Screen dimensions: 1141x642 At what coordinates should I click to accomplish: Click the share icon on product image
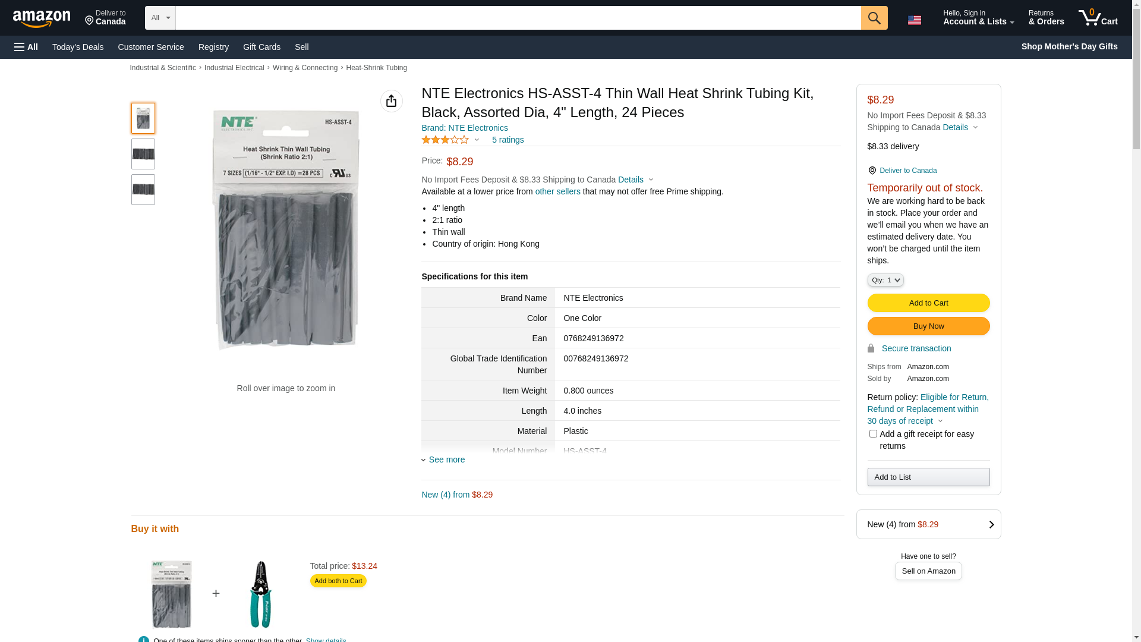click(391, 101)
